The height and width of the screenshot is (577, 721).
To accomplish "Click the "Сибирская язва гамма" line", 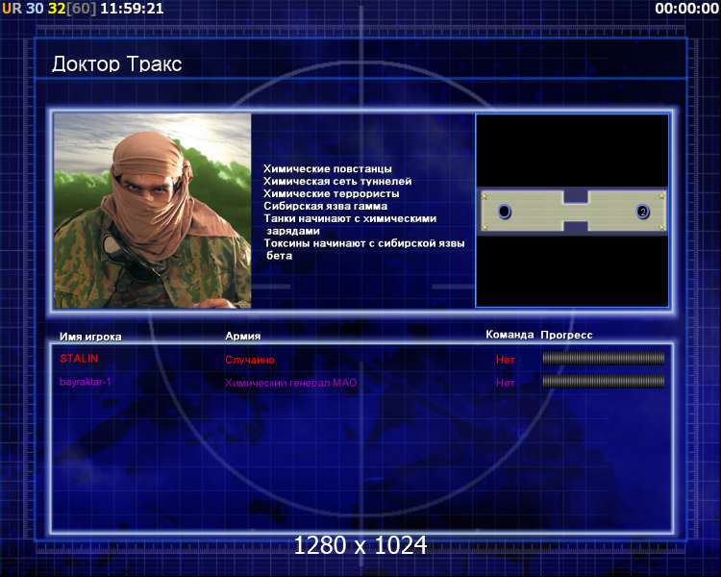I will pyautogui.click(x=326, y=206).
